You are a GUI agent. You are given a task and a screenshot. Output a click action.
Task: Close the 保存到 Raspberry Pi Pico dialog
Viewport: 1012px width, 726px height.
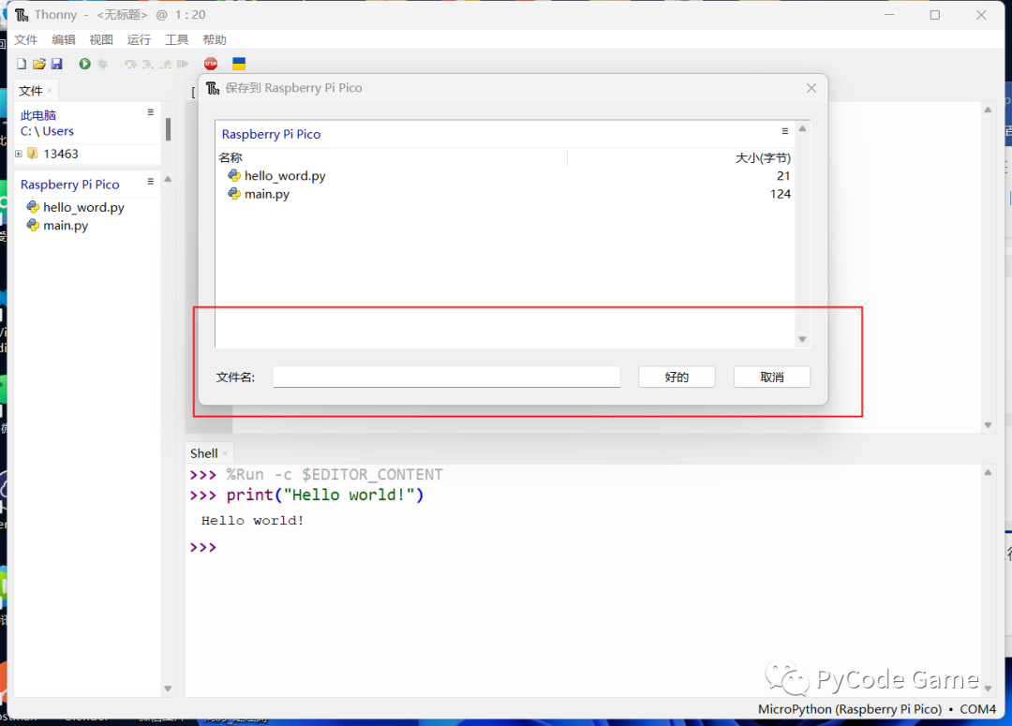pyautogui.click(x=811, y=88)
